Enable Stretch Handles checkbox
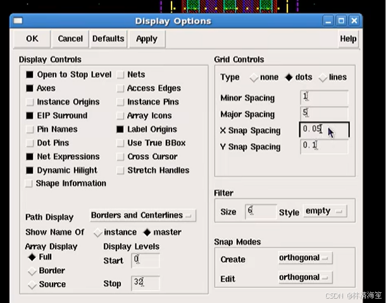 120,170
